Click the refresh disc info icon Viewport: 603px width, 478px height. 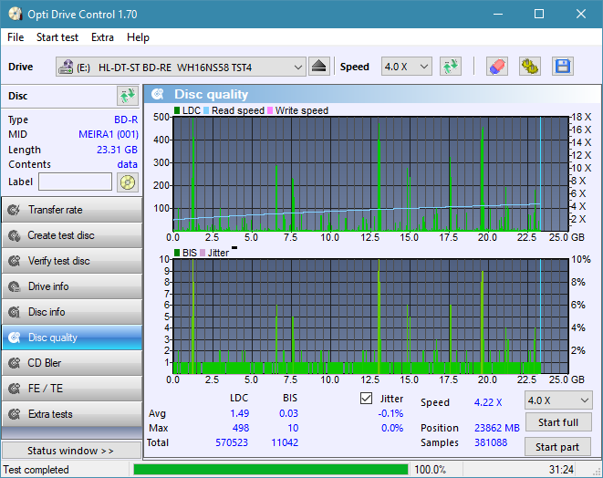pos(127,96)
